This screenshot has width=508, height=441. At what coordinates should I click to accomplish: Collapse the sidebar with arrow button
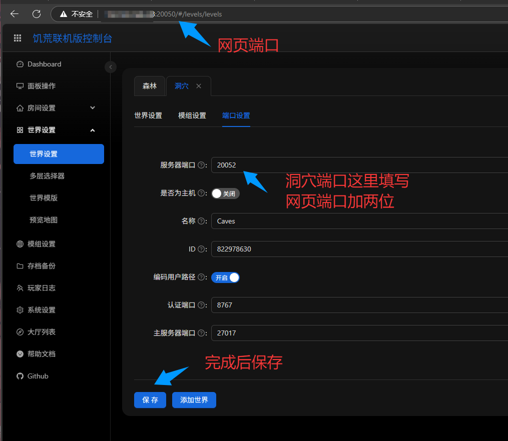(111, 67)
